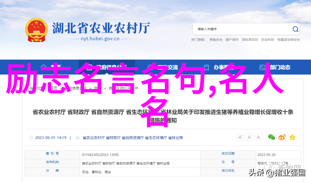Click the yellow star favorite icon
The height and width of the screenshot is (182, 311).
292,137
